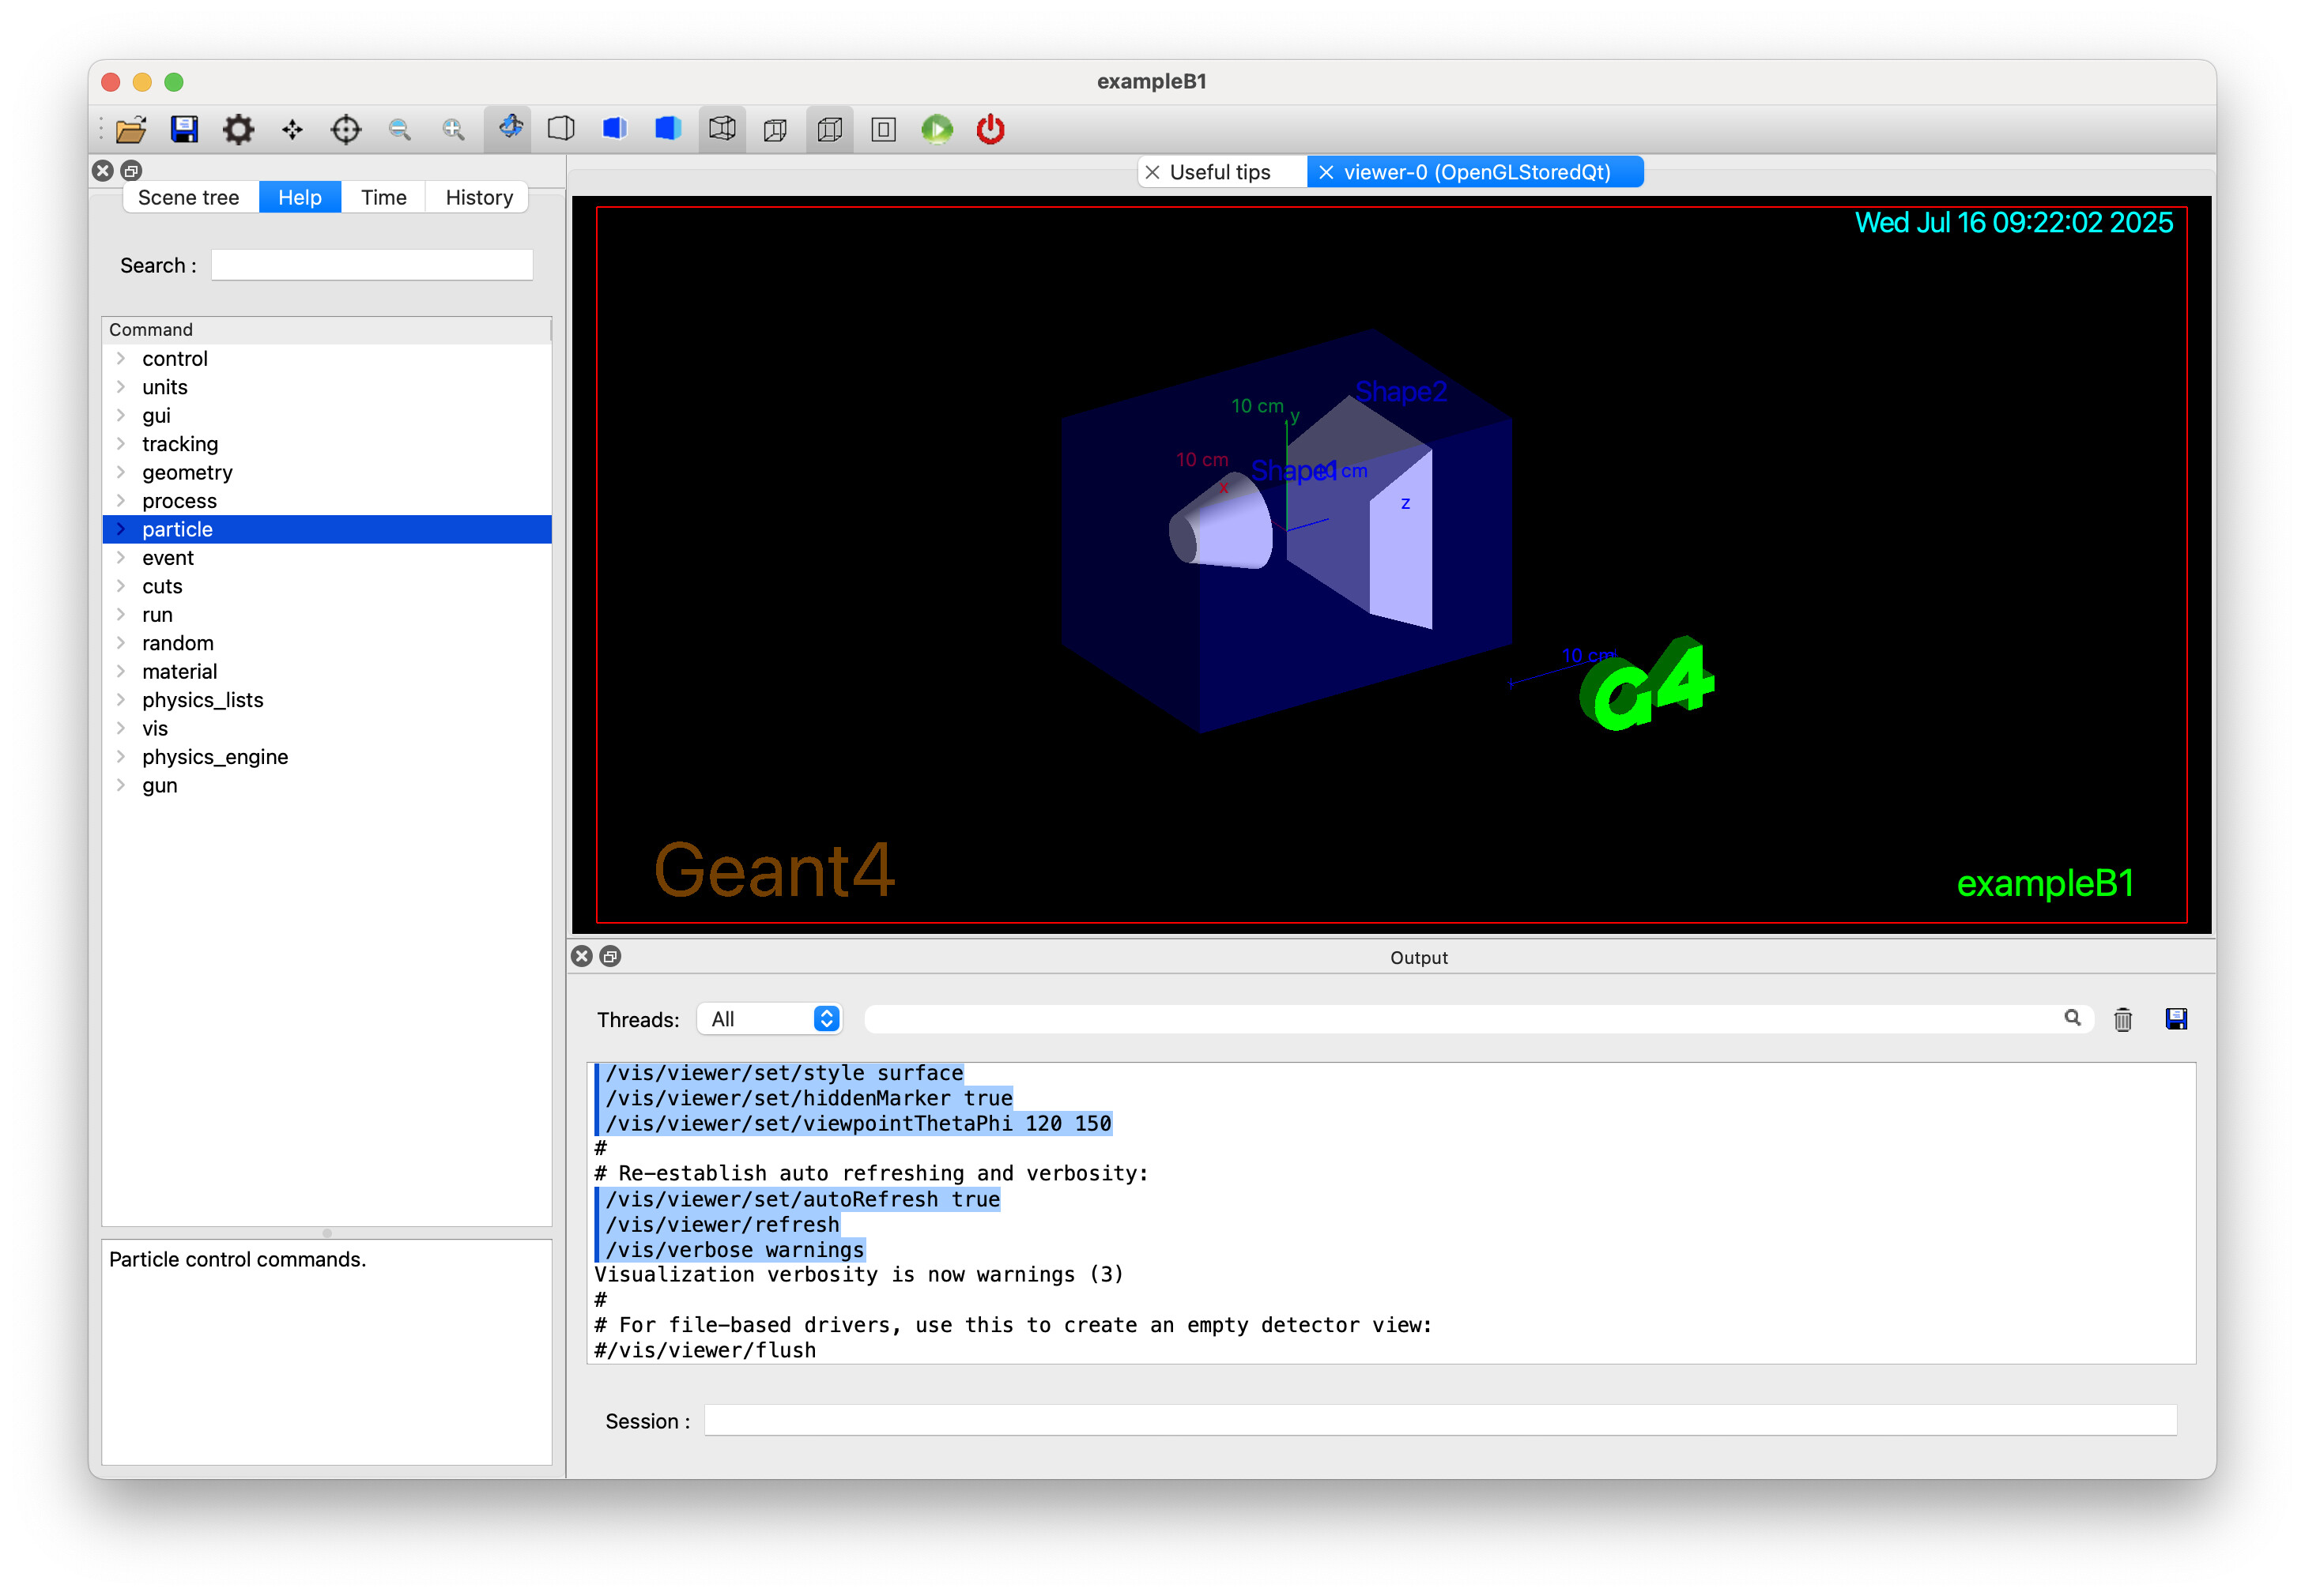Click the Shape2 label in viewer
The height and width of the screenshot is (1596, 2305).
pyautogui.click(x=1401, y=392)
